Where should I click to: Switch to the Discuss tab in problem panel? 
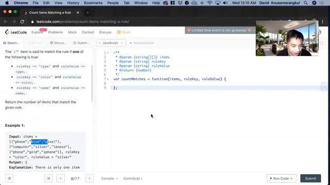pyautogui.click(x=58, y=43)
